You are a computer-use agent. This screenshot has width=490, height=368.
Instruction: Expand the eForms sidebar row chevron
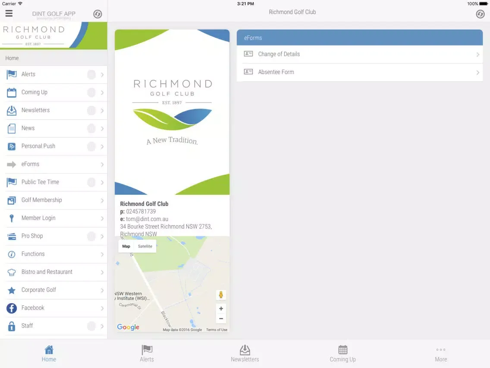pyautogui.click(x=102, y=165)
